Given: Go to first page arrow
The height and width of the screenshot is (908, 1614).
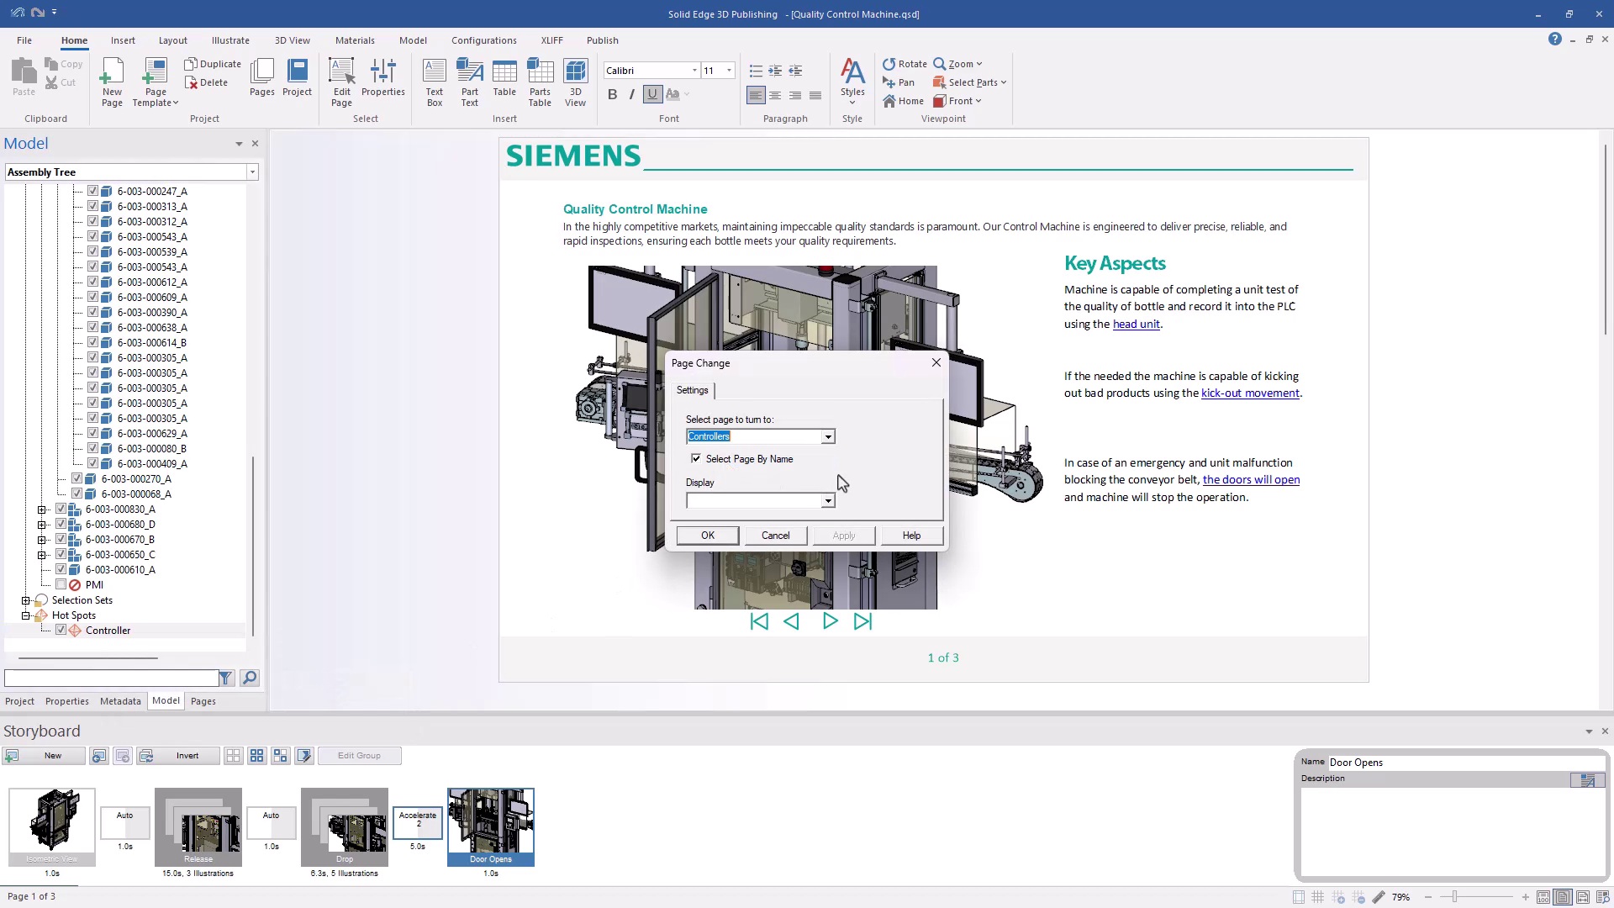Looking at the screenshot, I should [759, 621].
